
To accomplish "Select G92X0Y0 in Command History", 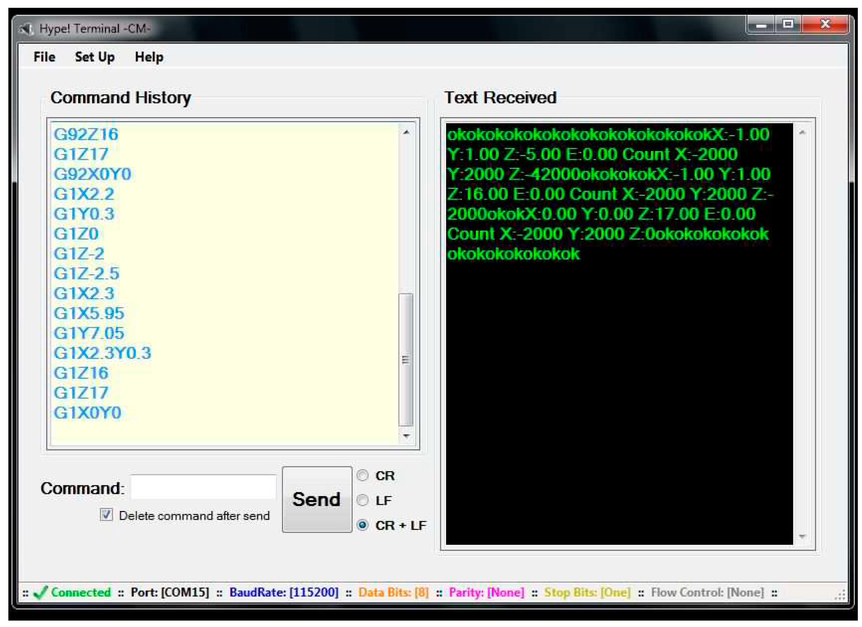I will pyautogui.click(x=92, y=174).
